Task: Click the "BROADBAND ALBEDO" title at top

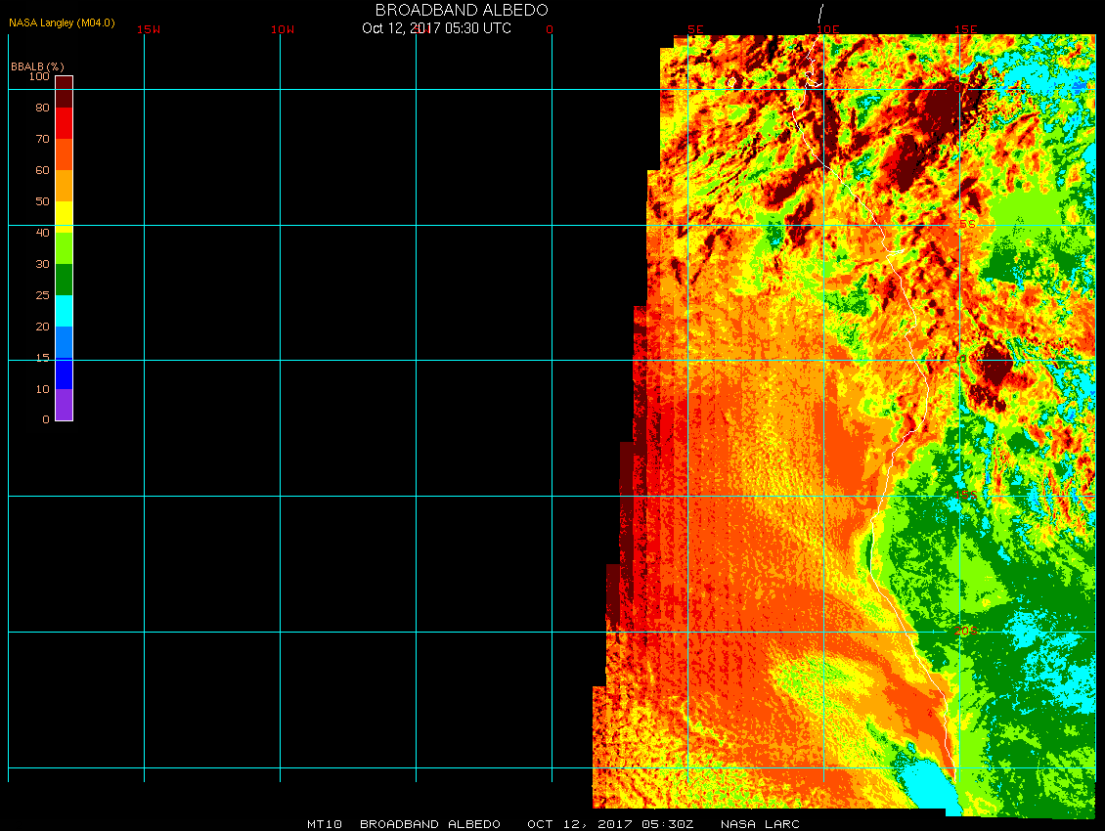Action: coord(462,10)
